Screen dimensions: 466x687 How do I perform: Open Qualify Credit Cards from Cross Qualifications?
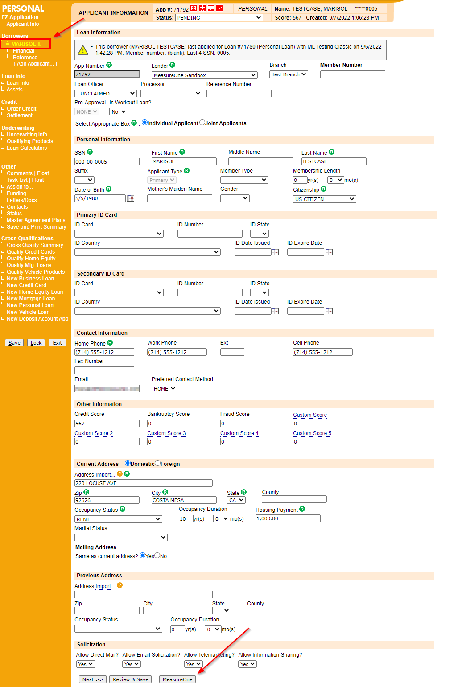[30, 251]
